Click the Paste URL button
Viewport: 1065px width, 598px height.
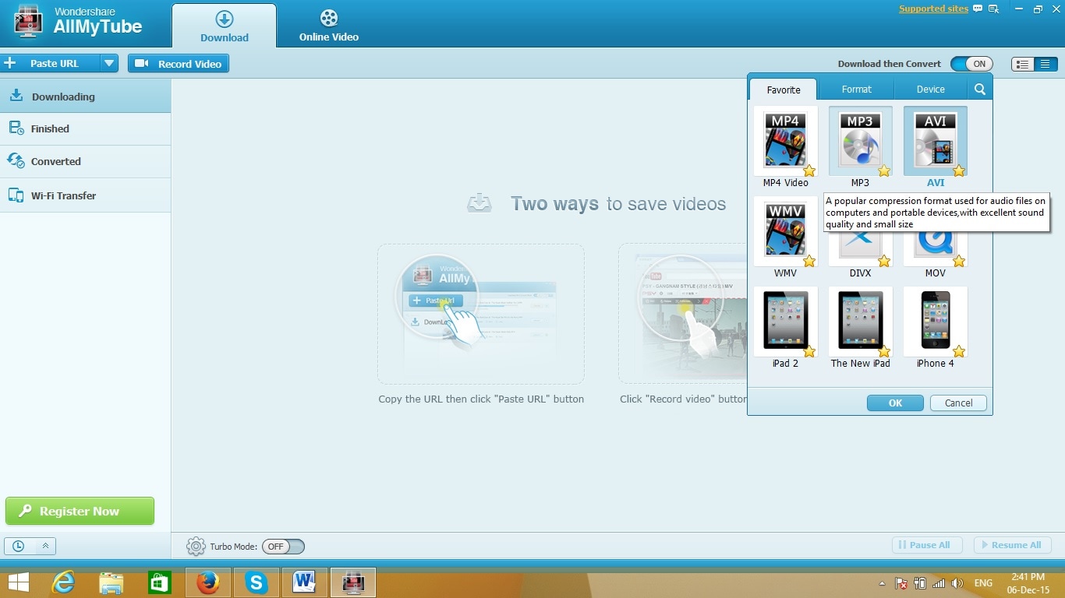[51, 63]
